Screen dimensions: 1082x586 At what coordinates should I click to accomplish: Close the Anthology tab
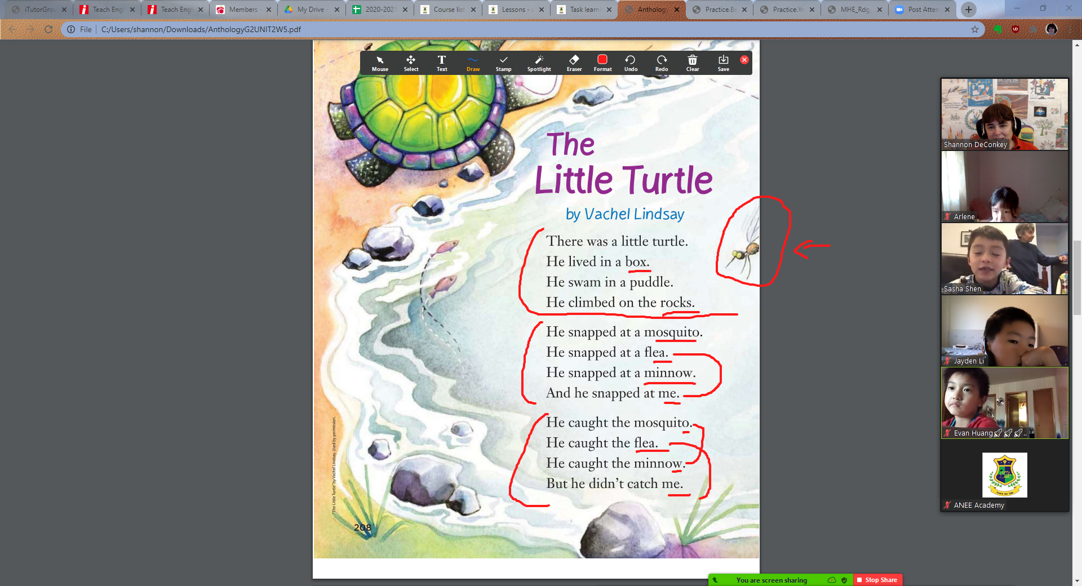(x=677, y=10)
